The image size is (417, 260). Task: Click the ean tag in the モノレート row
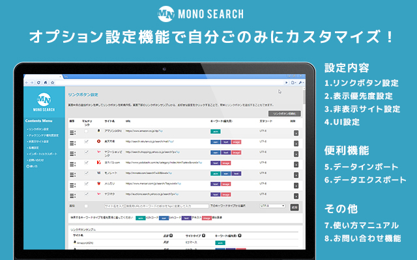(x=226, y=174)
